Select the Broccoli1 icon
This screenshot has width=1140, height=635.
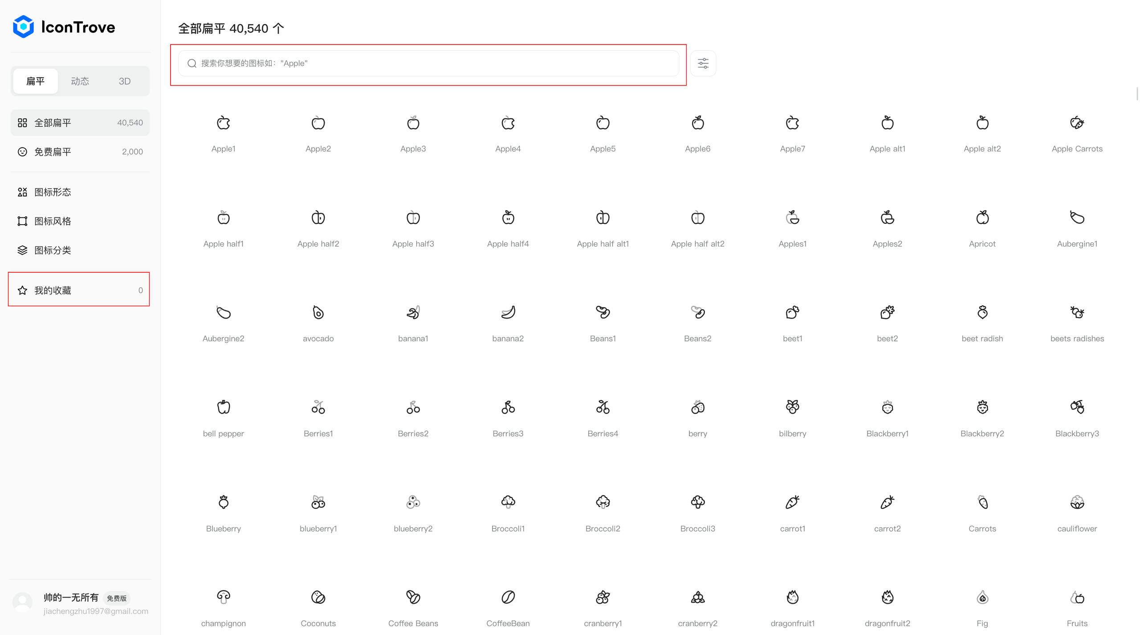(x=508, y=502)
